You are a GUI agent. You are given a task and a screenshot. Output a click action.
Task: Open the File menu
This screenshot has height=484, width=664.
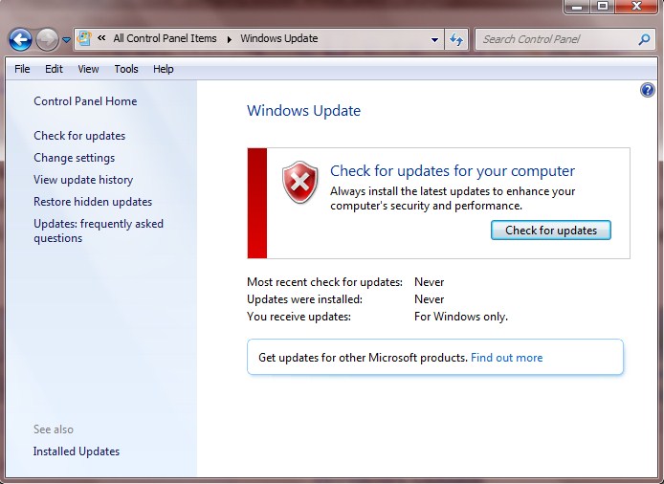22,69
